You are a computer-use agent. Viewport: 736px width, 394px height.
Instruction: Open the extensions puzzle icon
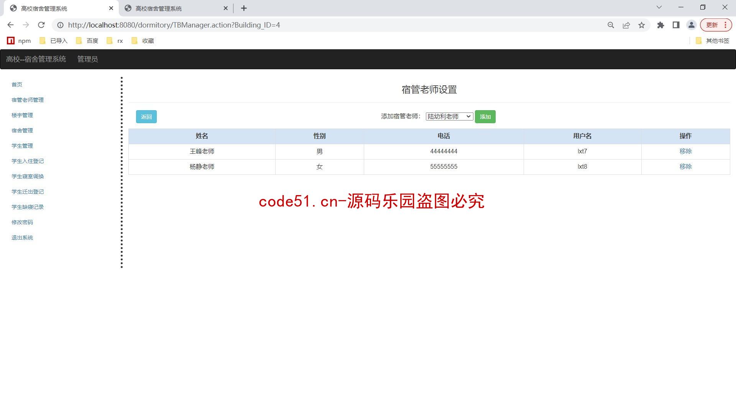pyautogui.click(x=660, y=25)
